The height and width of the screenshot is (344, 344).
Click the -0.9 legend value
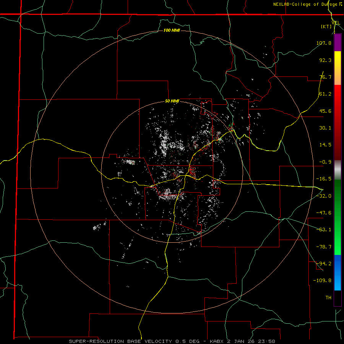click(325, 162)
